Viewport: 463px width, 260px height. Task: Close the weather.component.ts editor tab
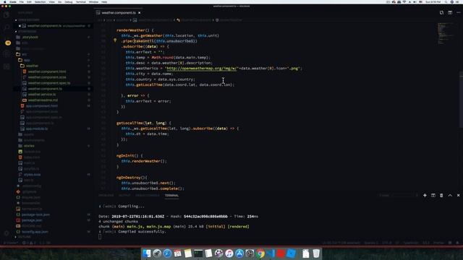coord(140,13)
